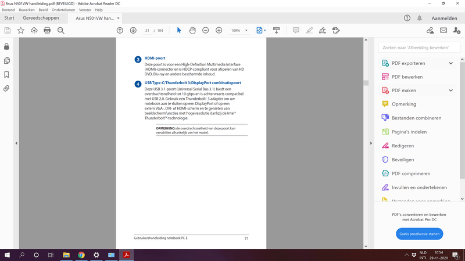Click share with others person icon

click(457, 31)
